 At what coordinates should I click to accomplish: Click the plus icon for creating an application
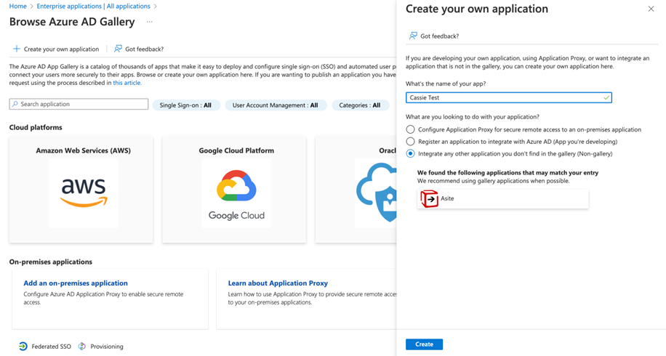coord(16,49)
